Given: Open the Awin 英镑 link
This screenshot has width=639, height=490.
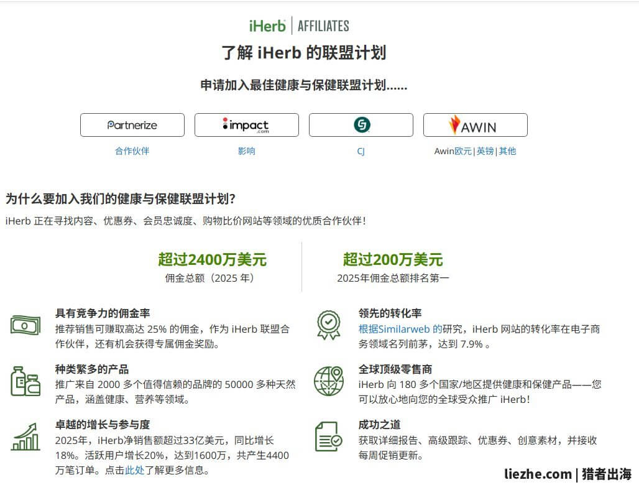Looking at the screenshot, I should pyautogui.click(x=485, y=151).
